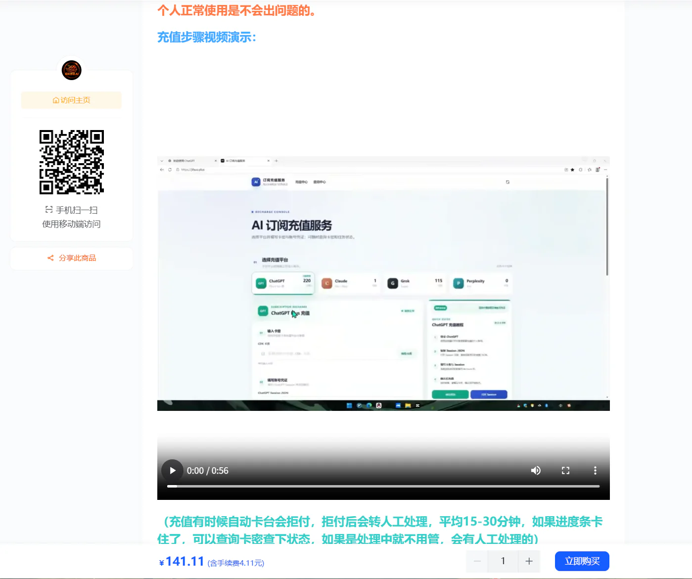Focus the quantity input field

click(503, 561)
